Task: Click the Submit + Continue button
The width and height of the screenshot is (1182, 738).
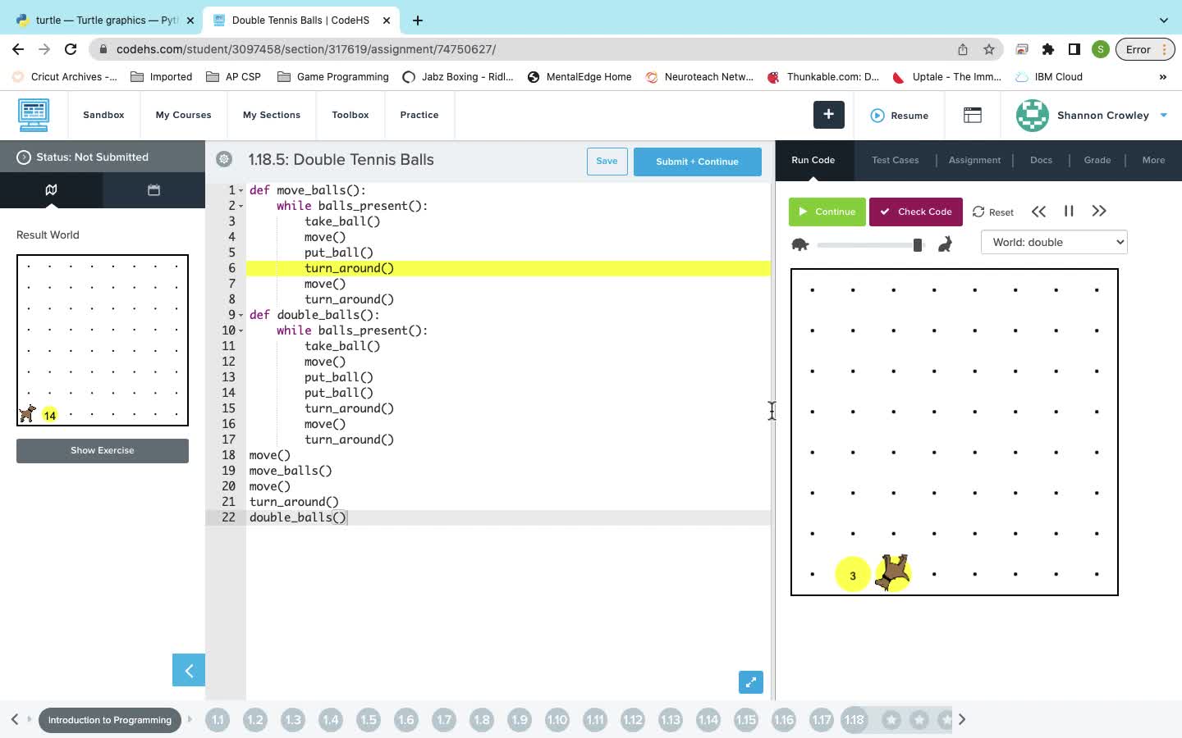Action: point(697,162)
